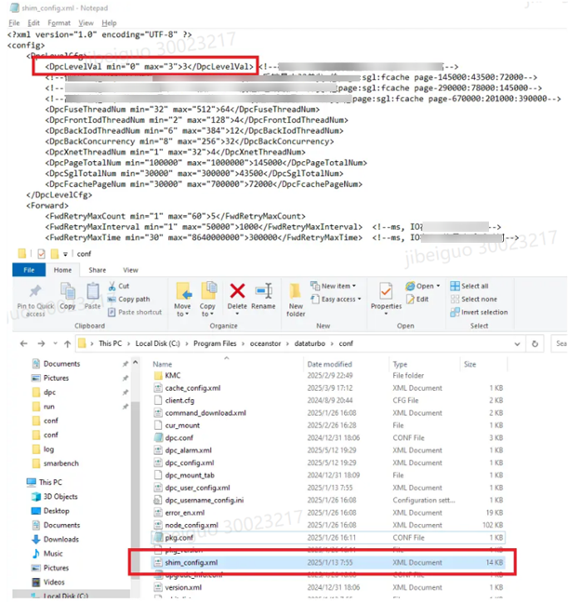Switch to the View tab in Explorer
Screen dimensions: 568x603
pos(131,270)
